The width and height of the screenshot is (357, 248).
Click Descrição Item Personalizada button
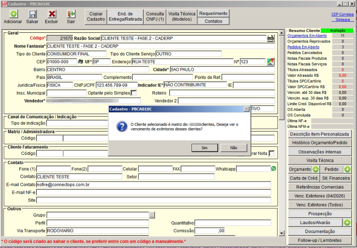(320, 134)
